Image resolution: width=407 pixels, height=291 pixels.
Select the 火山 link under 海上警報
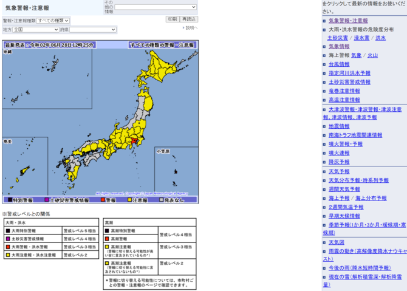coord(372,55)
